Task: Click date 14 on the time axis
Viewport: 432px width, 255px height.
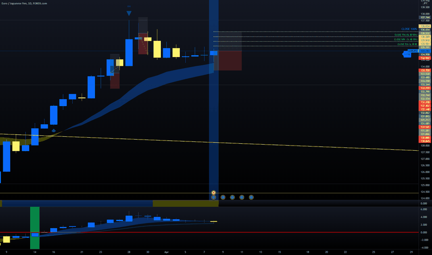Action: point(35,252)
